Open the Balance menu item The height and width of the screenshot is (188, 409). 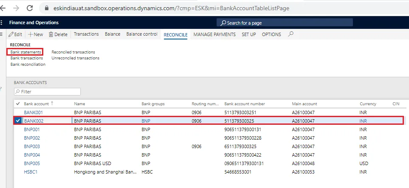113,34
